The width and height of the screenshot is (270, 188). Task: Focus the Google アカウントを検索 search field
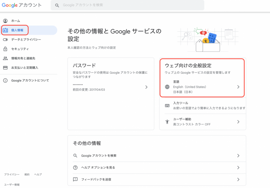pyautogui.click(x=127, y=5)
